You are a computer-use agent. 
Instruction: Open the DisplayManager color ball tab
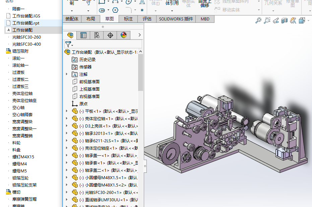124,35
